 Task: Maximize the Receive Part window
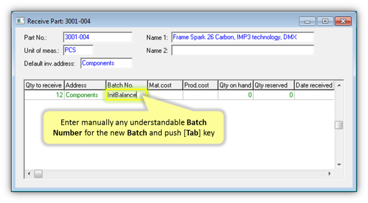325,21
